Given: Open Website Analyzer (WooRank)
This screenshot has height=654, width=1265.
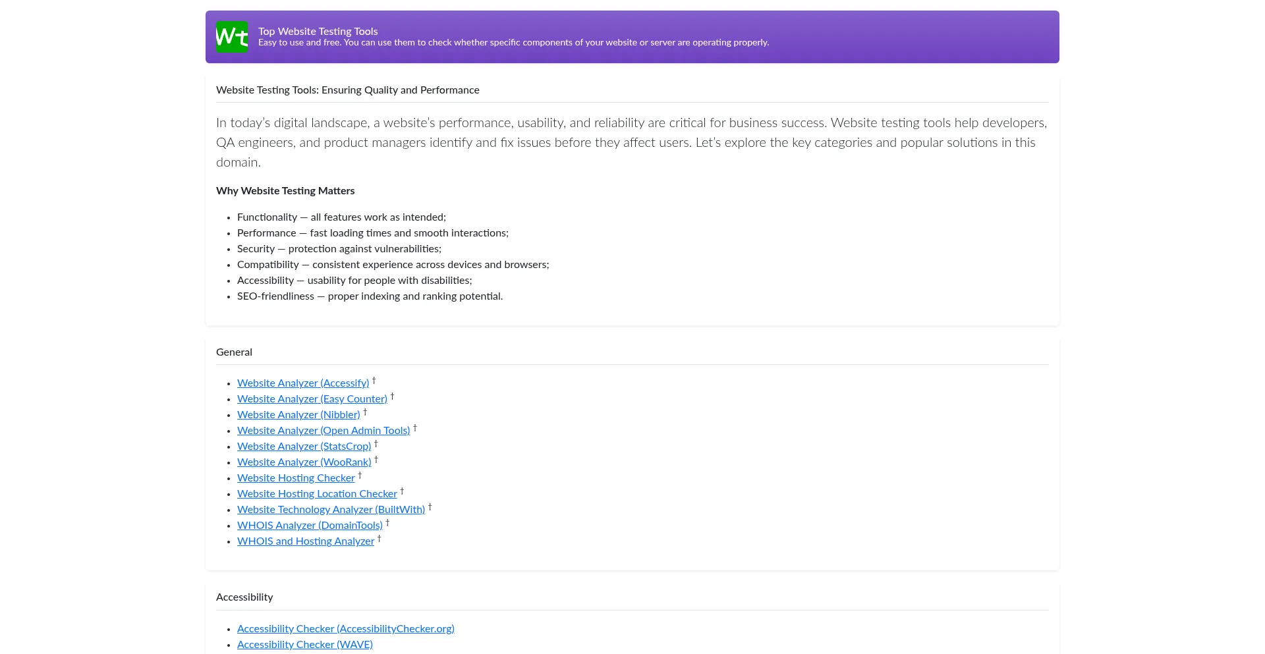Looking at the screenshot, I should point(303,462).
